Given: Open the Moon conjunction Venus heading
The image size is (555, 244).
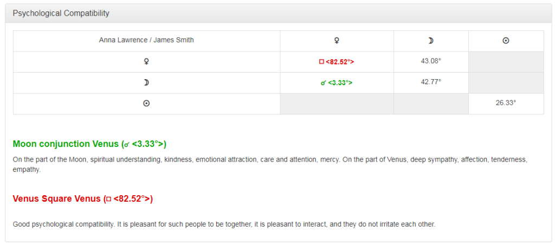Looking at the screenshot, I should (89, 144).
